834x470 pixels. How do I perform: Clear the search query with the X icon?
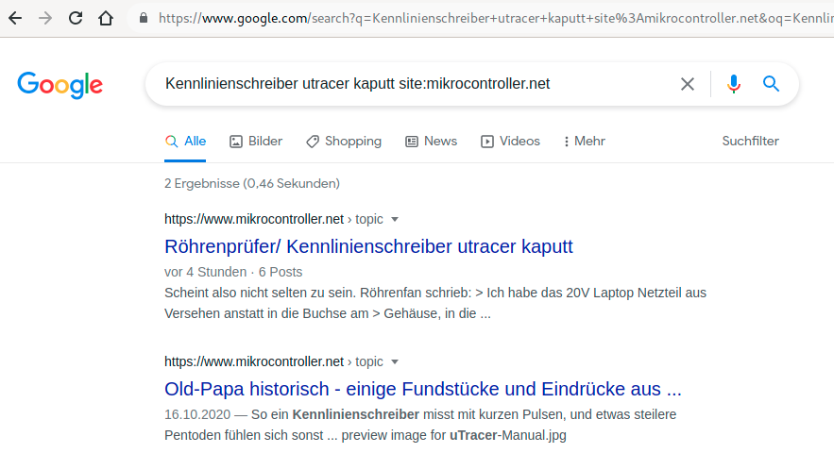point(688,84)
